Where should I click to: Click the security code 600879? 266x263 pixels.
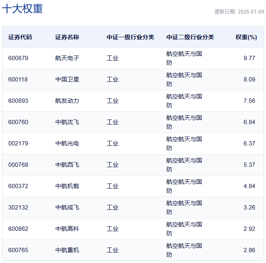click(x=18, y=58)
